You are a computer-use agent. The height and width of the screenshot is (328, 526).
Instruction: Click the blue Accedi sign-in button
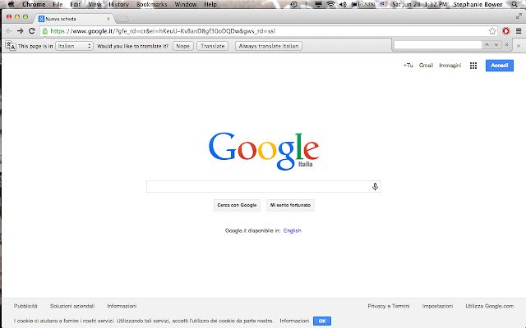[500, 66]
